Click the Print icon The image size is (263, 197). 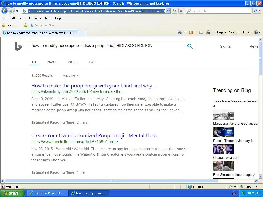click(x=208, y=32)
